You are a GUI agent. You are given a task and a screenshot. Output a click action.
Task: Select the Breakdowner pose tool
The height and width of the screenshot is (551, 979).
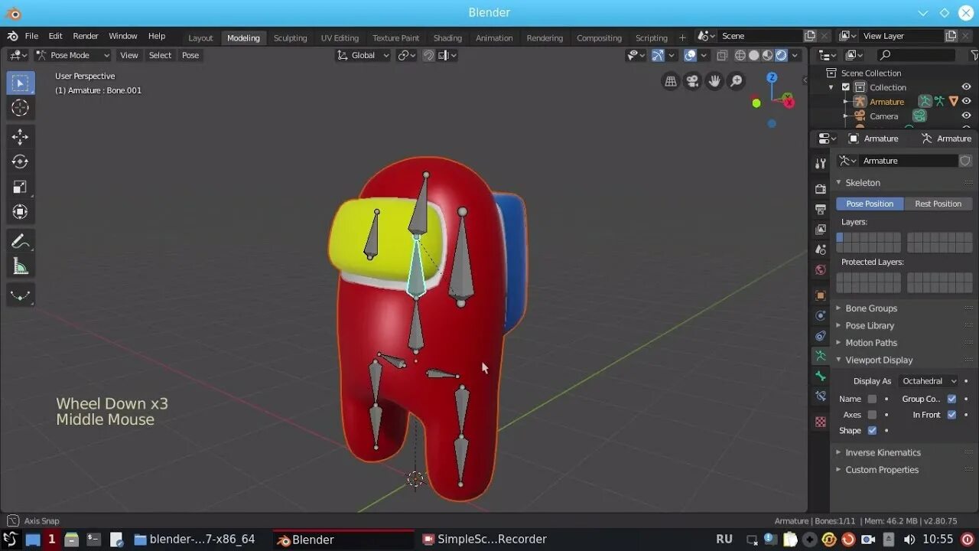point(21,295)
